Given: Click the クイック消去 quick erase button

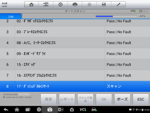Looking at the screenshot, I should click(85, 99).
